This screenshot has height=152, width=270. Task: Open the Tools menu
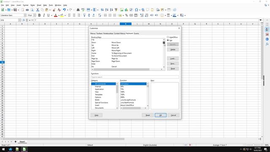point(51,5)
